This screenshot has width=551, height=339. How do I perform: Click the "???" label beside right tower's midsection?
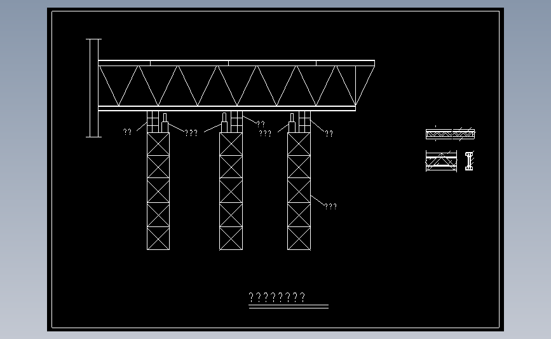[330, 207]
